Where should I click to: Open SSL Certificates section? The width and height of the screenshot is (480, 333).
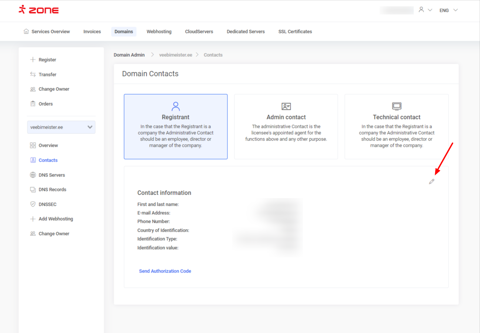click(295, 32)
